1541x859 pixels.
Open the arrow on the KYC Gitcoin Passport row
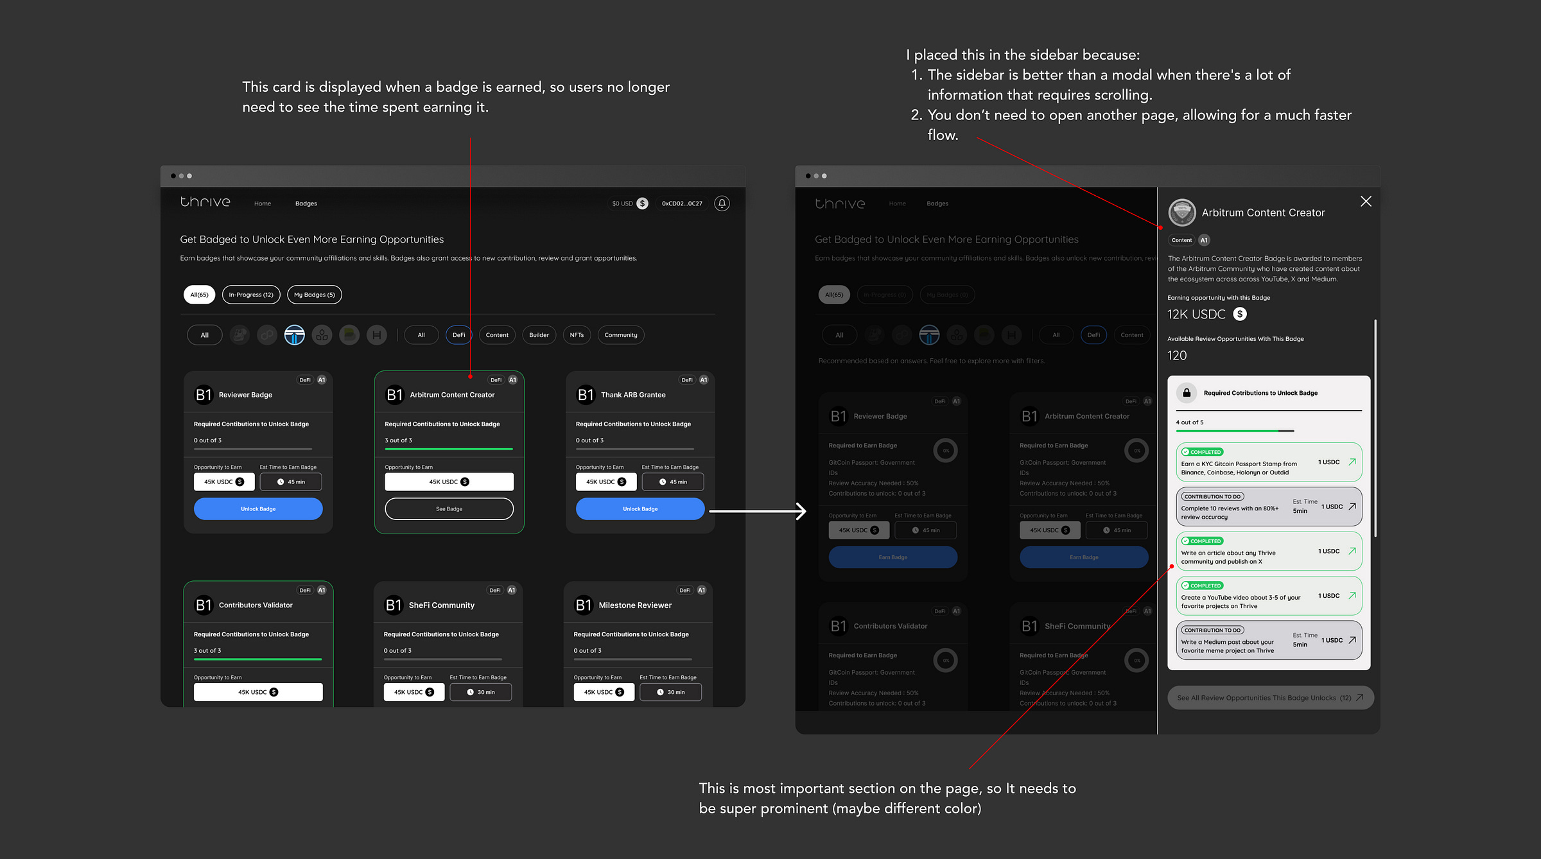click(1352, 462)
